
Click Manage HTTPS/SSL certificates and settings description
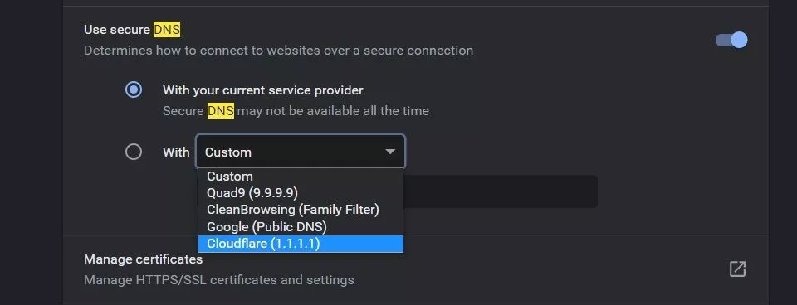point(218,279)
